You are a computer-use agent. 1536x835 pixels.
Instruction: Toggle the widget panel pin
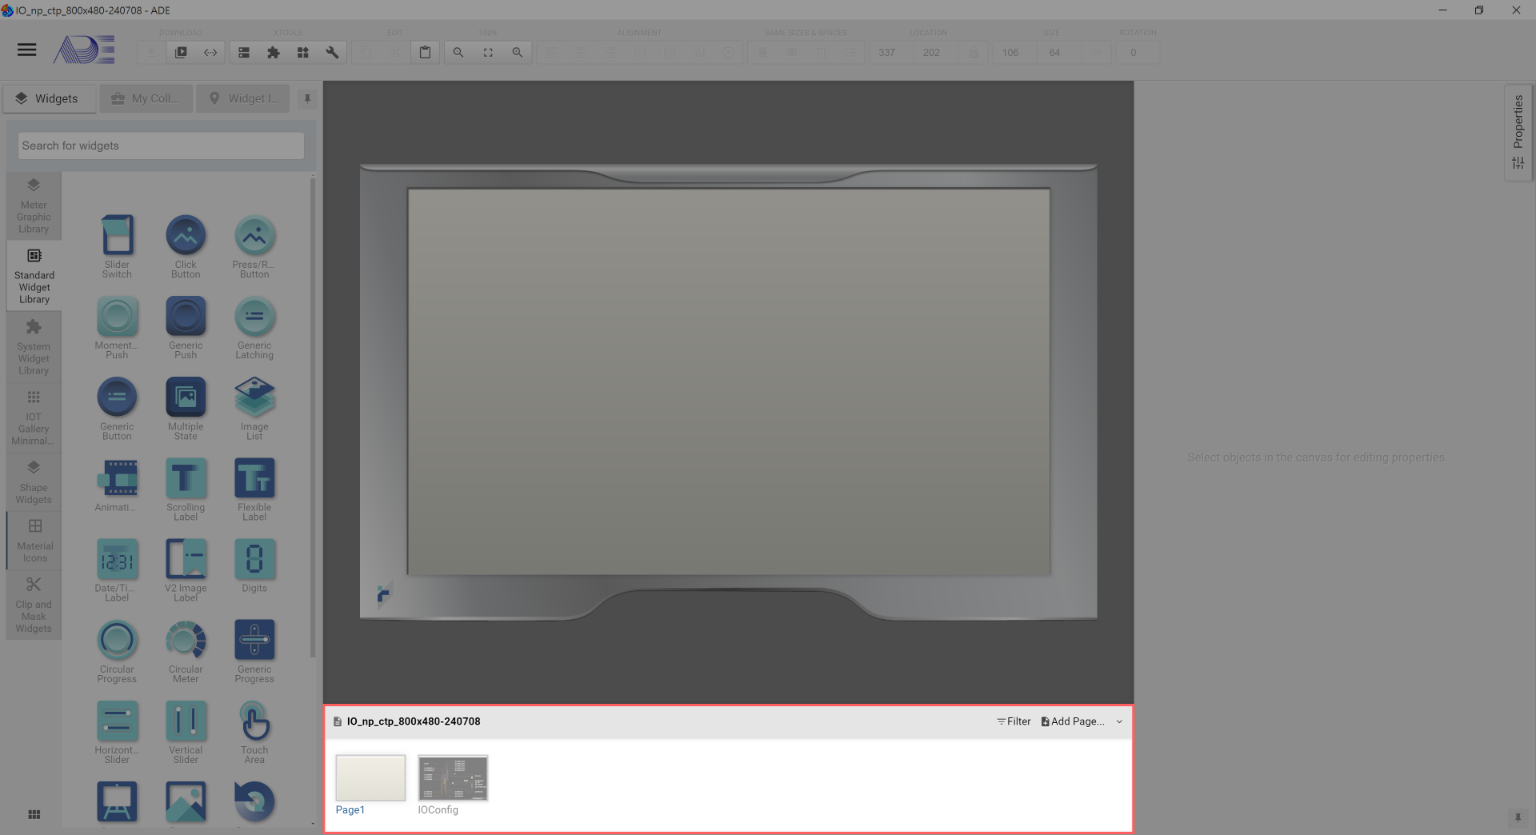307,99
